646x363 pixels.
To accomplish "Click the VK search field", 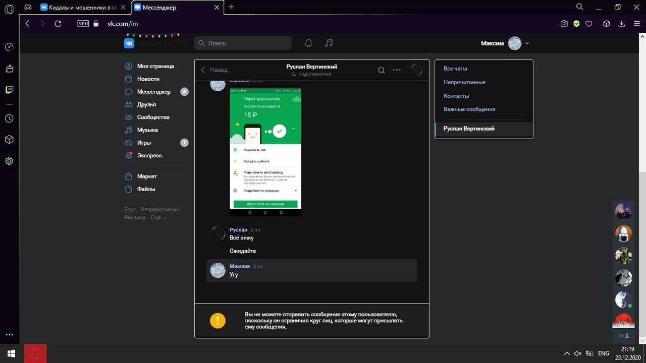I will tap(243, 43).
